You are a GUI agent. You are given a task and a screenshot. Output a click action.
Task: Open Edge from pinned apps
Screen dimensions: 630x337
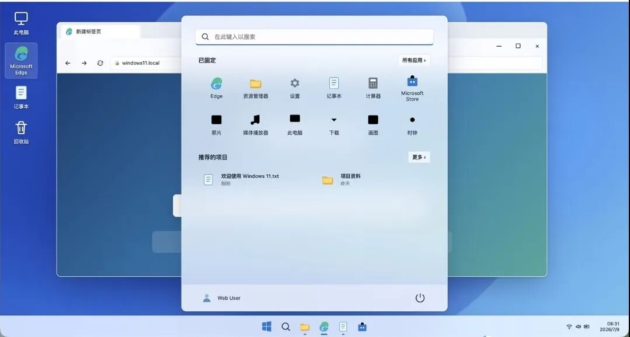(x=216, y=88)
